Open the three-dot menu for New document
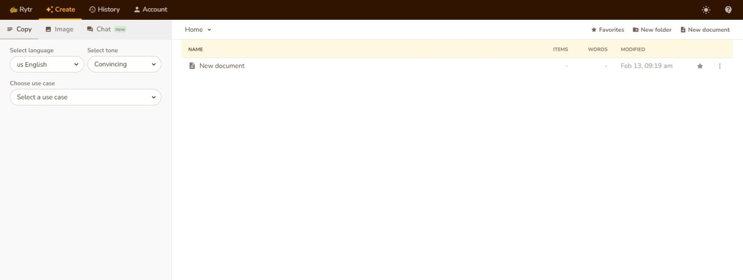 tap(719, 66)
